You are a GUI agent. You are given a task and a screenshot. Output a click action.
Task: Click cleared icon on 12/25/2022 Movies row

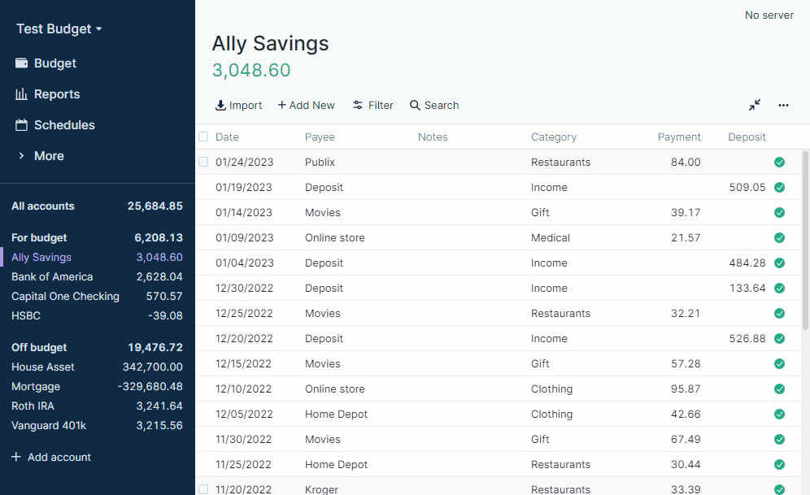(x=780, y=313)
